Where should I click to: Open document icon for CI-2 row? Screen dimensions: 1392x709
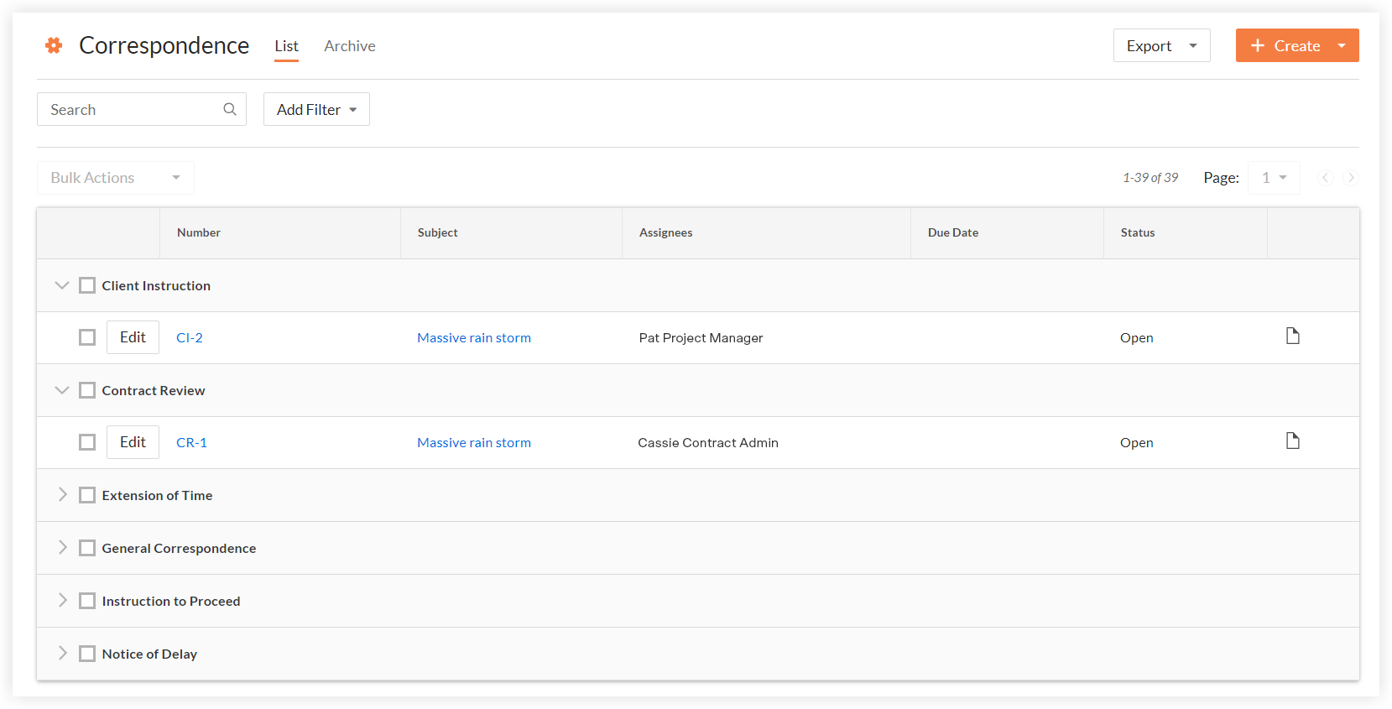click(1292, 336)
